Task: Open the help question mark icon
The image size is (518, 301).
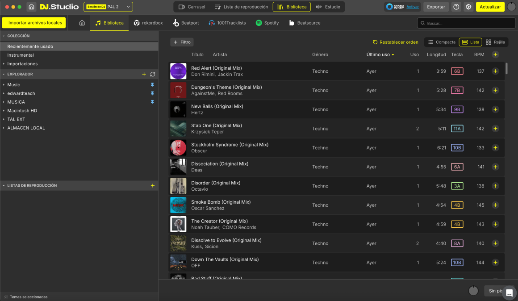Action: 456,7
